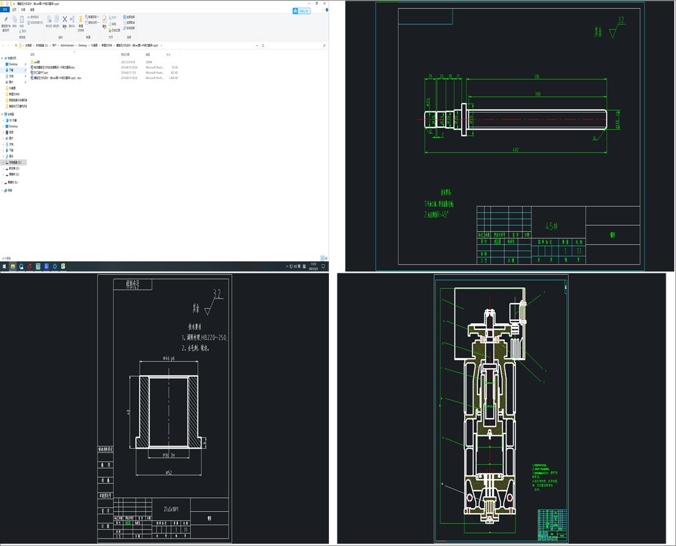Expand 此电脑 in the navigation pane
This screenshot has height=546, width=676.
[x=2, y=114]
